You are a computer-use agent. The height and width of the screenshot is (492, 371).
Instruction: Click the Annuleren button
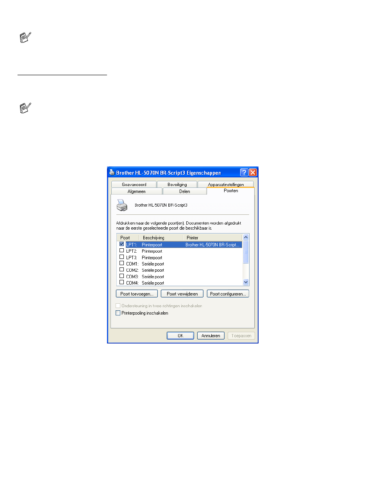coord(211,336)
